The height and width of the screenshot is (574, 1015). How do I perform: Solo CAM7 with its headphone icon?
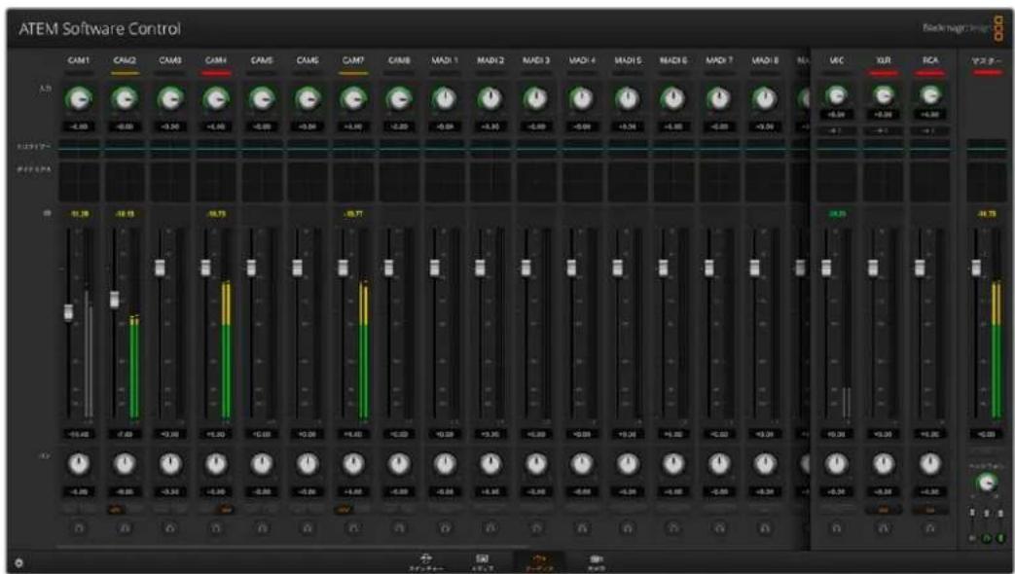(353, 528)
